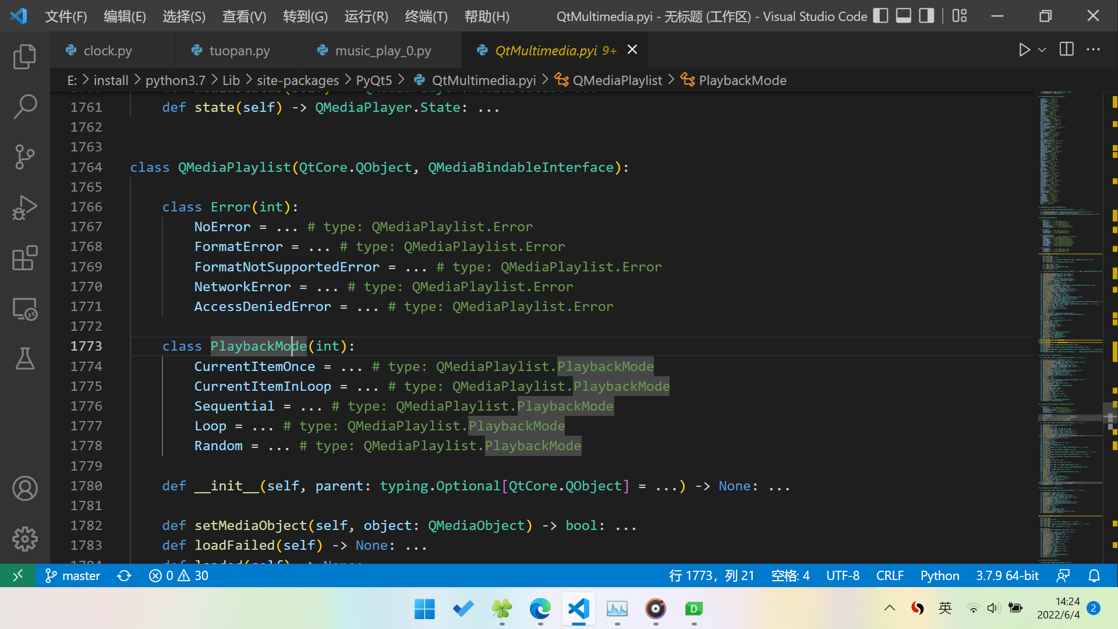1118x629 pixels.
Task: Switch to the music_play_0.py tab
Action: pyautogui.click(x=383, y=51)
